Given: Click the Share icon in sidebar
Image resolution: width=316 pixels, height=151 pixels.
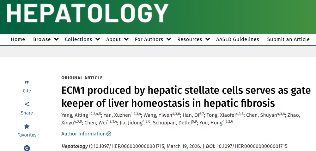Looking at the screenshot, I should pyautogui.click(x=27, y=104).
